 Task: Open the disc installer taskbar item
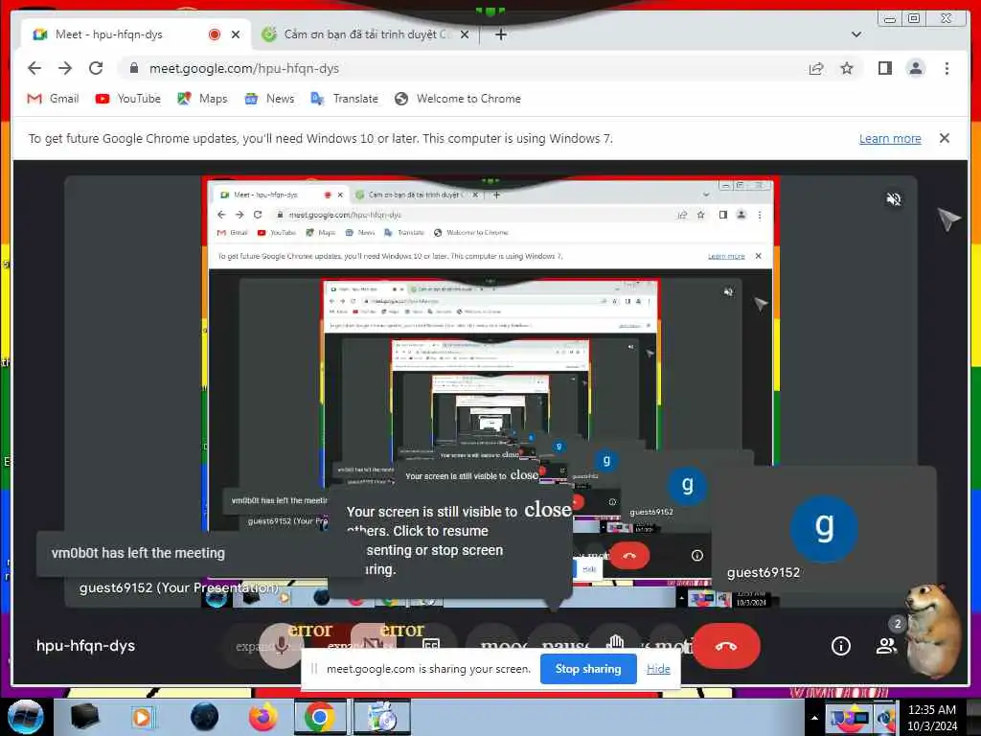click(381, 717)
